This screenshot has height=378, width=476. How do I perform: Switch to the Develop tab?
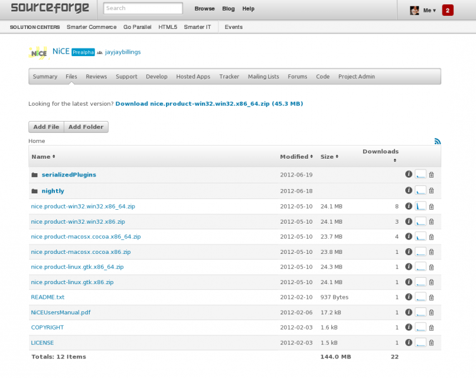point(157,77)
